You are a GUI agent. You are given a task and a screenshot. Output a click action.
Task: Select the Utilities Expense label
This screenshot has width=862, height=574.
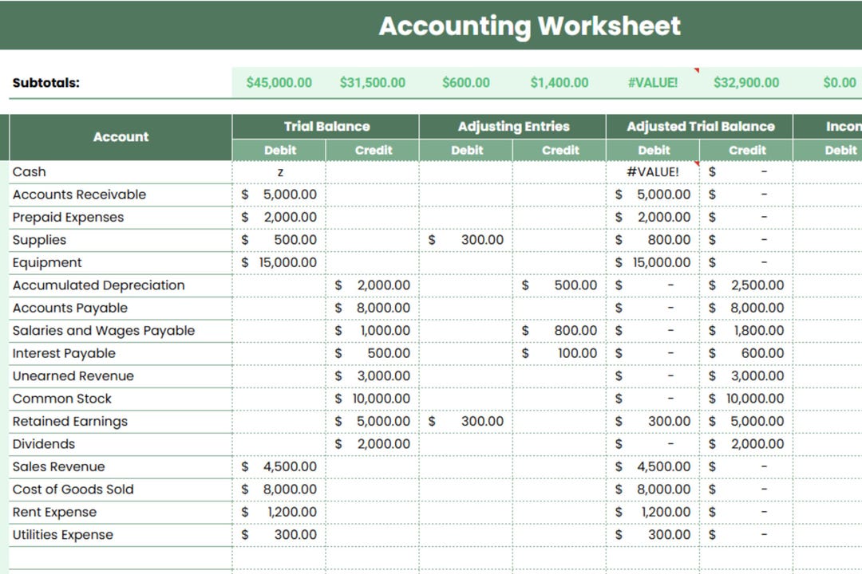pyautogui.click(x=63, y=535)
